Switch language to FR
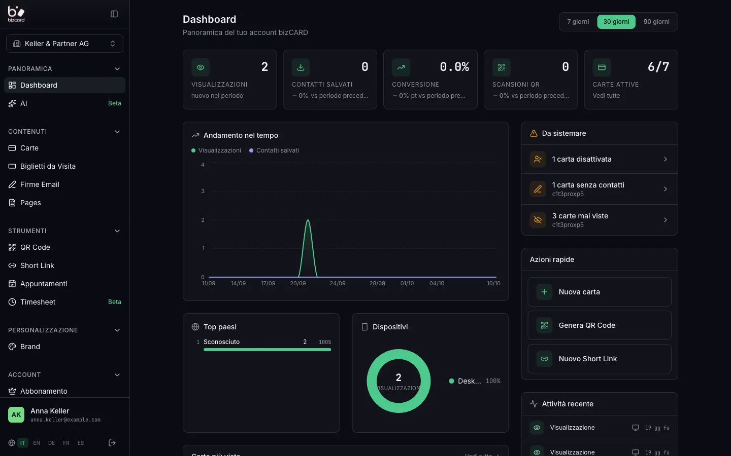The image size is (731, 456). 66,443
